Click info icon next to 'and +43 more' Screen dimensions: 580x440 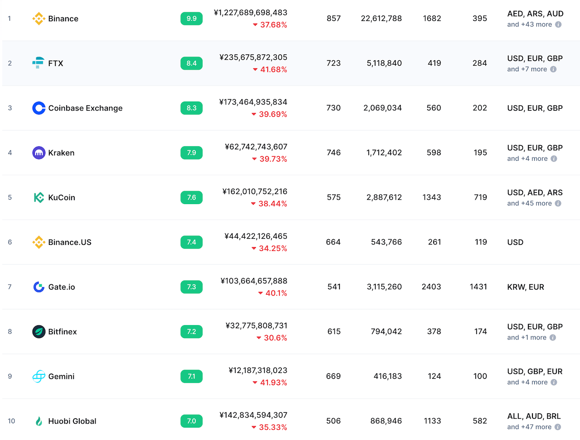[558, 24]
